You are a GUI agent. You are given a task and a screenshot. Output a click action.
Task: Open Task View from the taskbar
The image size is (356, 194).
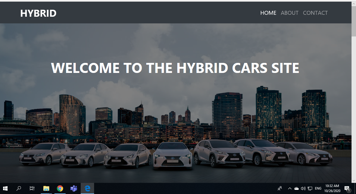tap(32, 188)
